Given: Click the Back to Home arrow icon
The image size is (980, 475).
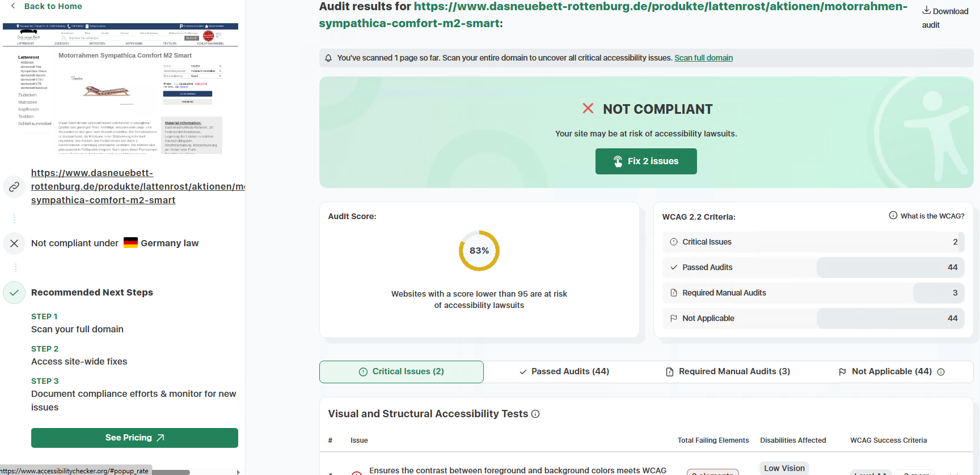Looking at the screenshot, I should point(13,6).
